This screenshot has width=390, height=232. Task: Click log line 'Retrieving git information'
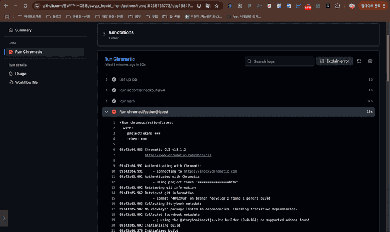coord(170,188)
